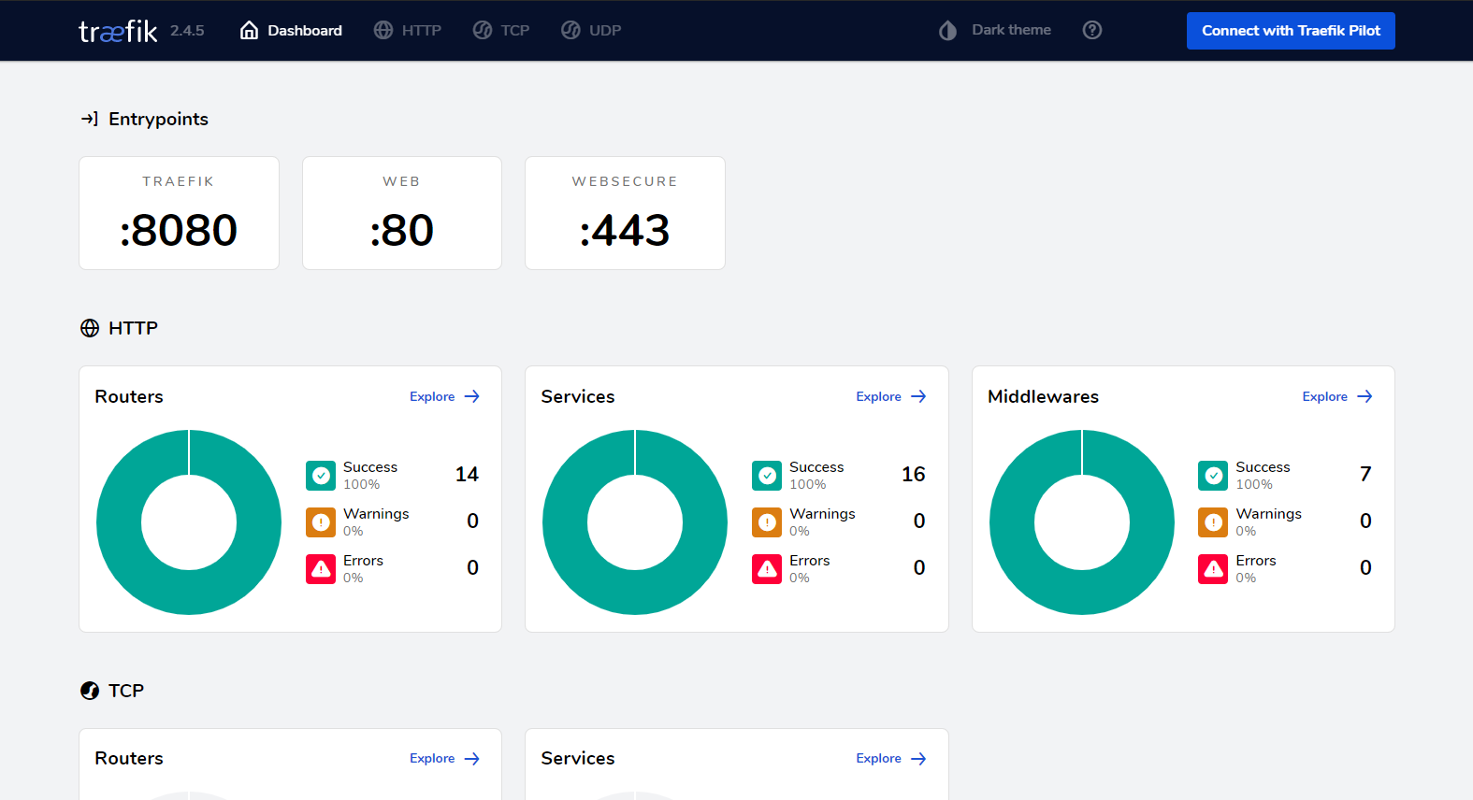1473x800 pixels.
Task: Click the Errors icon in Middlewares
Action: coord(1213,569)
